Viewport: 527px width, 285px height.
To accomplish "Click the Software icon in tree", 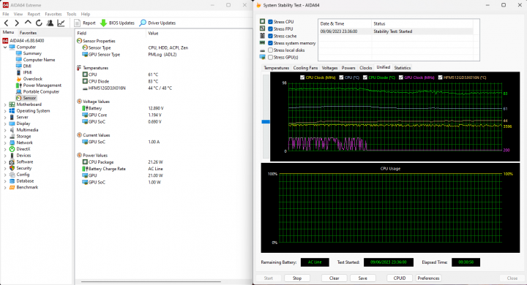I will click(x=12, y=161).
